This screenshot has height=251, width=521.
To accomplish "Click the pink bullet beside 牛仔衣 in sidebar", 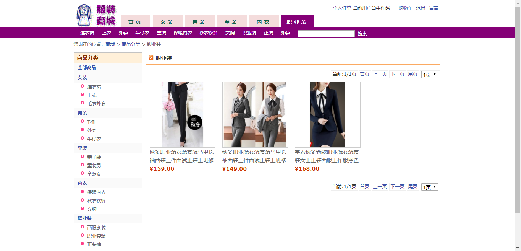I will (x=83, y=138).
